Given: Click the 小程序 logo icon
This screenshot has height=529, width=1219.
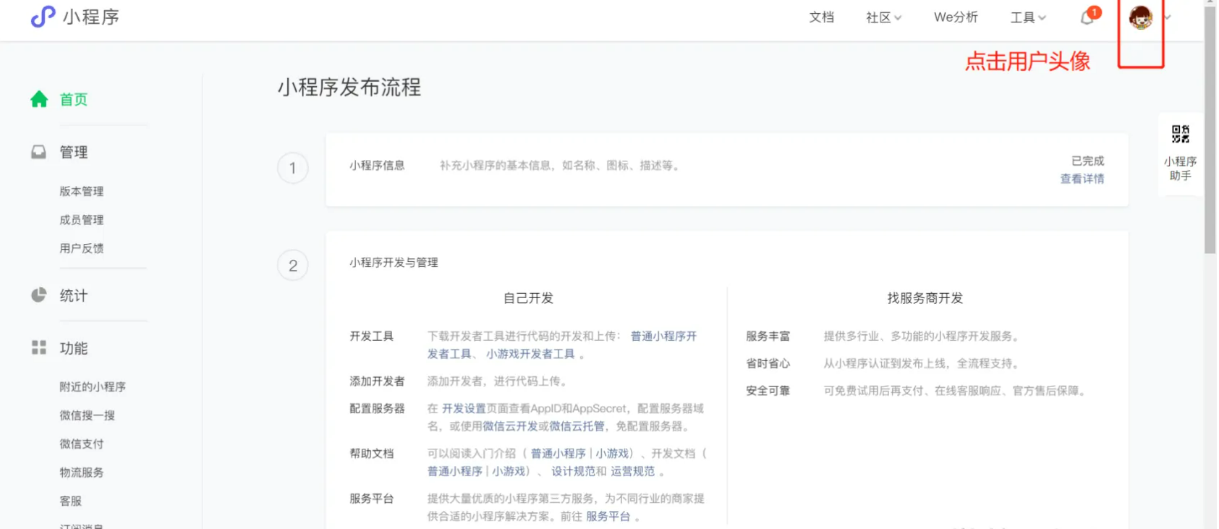Looking at the screenshot, I should (x=43, y=16).
